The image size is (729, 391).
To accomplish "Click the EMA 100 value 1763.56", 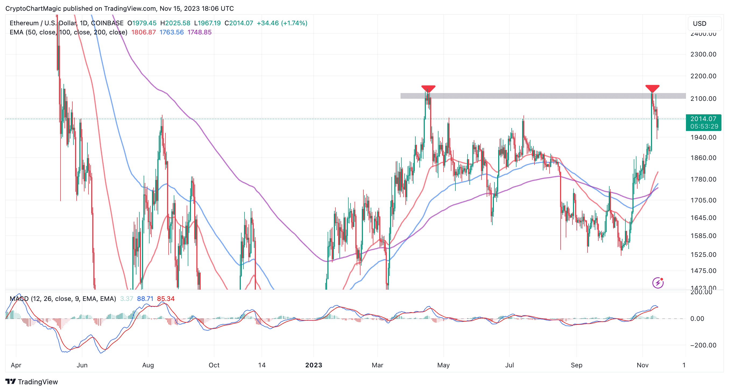I will 172,32.
